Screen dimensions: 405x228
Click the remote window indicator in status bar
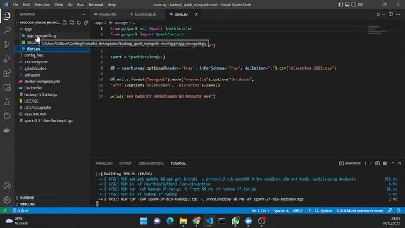[x=5, y=211]
